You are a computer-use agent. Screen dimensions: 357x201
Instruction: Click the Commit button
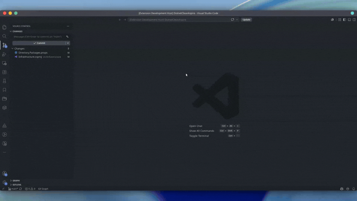click(x=39, y=43)
